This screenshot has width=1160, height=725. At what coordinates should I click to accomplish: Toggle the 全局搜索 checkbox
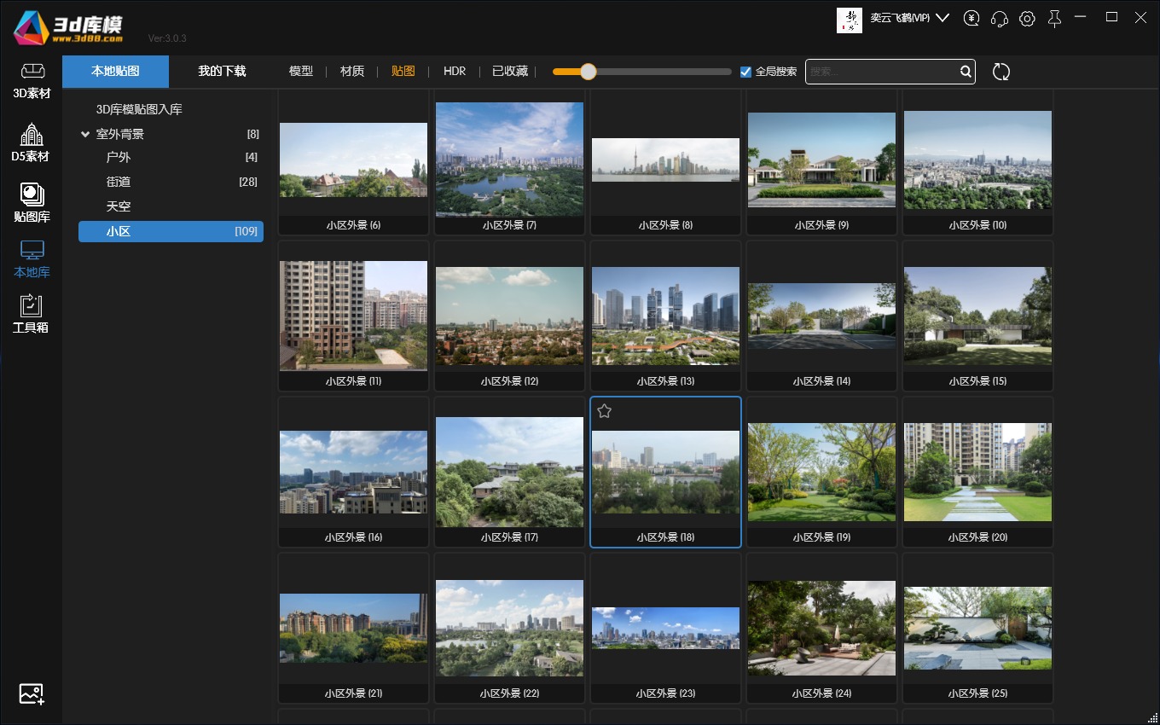tap(745, 72)
